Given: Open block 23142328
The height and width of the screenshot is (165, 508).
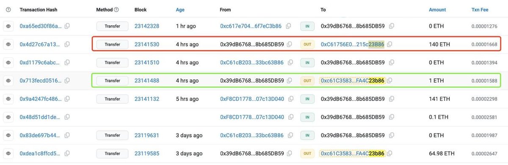Looking at the screenshot, I should 147,26.
